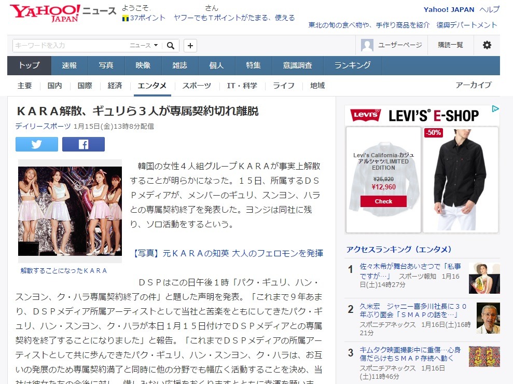Open the 国内 category
This screenshot has height=384, width=513.
coord(54,86)
